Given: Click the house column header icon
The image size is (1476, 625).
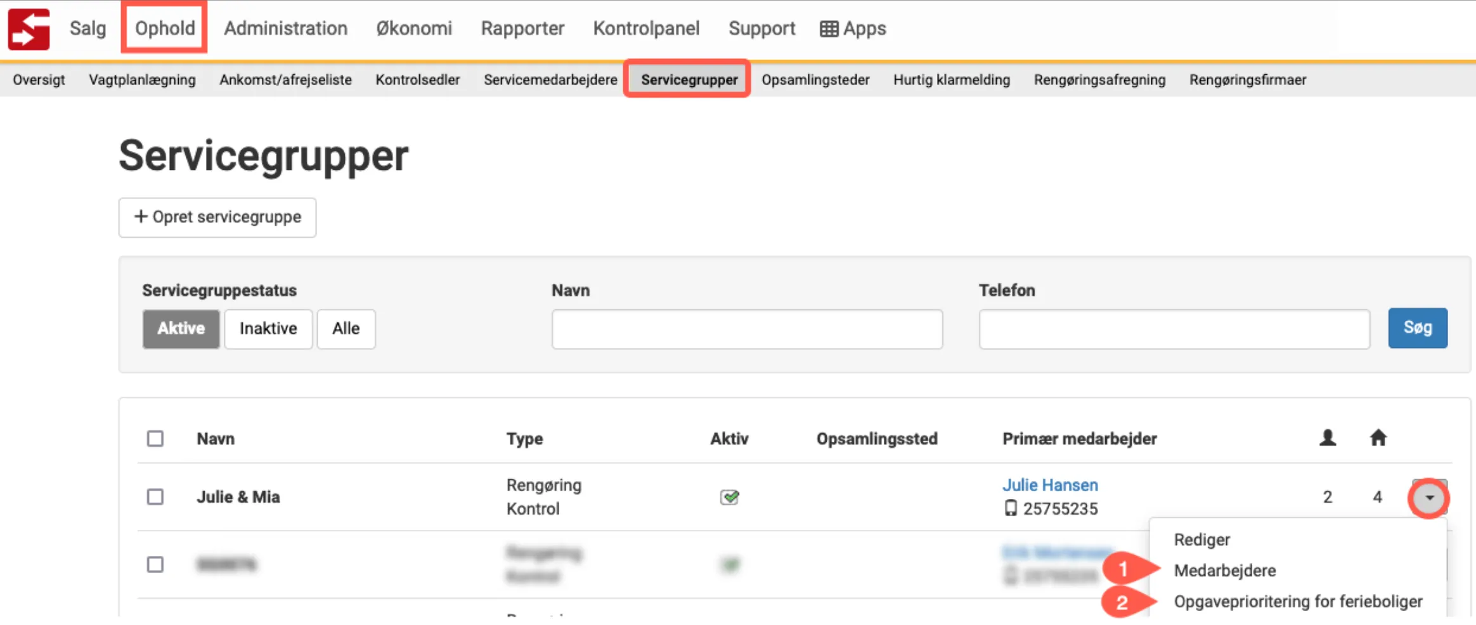Looking at the screenshot, I should (x=1378, y=438).
